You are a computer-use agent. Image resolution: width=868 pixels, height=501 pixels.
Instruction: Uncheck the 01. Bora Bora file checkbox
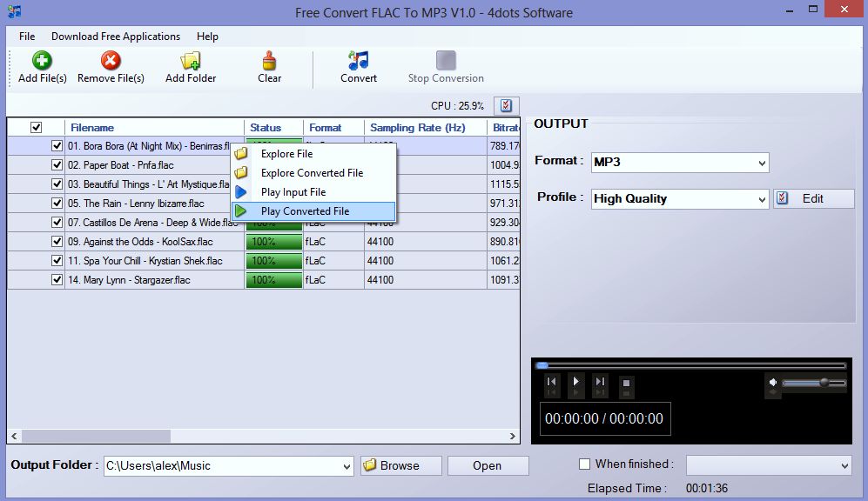[x=57, y=146]
